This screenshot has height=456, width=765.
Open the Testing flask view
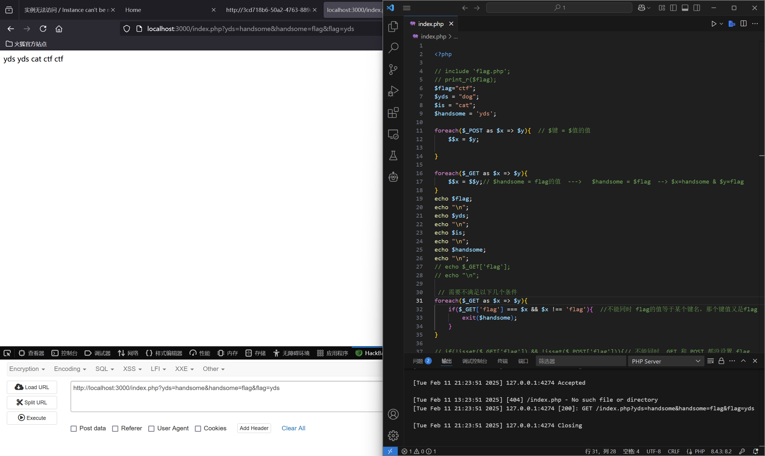pyautogui.click(x=393, y=155)
